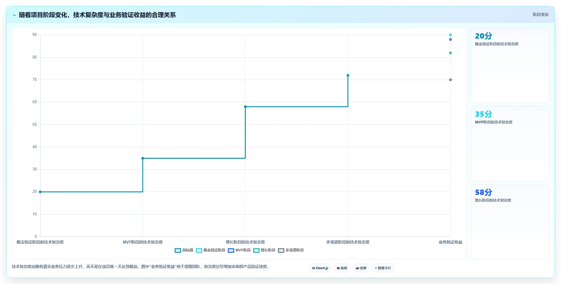Click the x-axis label 增长阶段的技术复杂度
The width and height of the screenshot is (561, 284).
click(x=245, y=242)
